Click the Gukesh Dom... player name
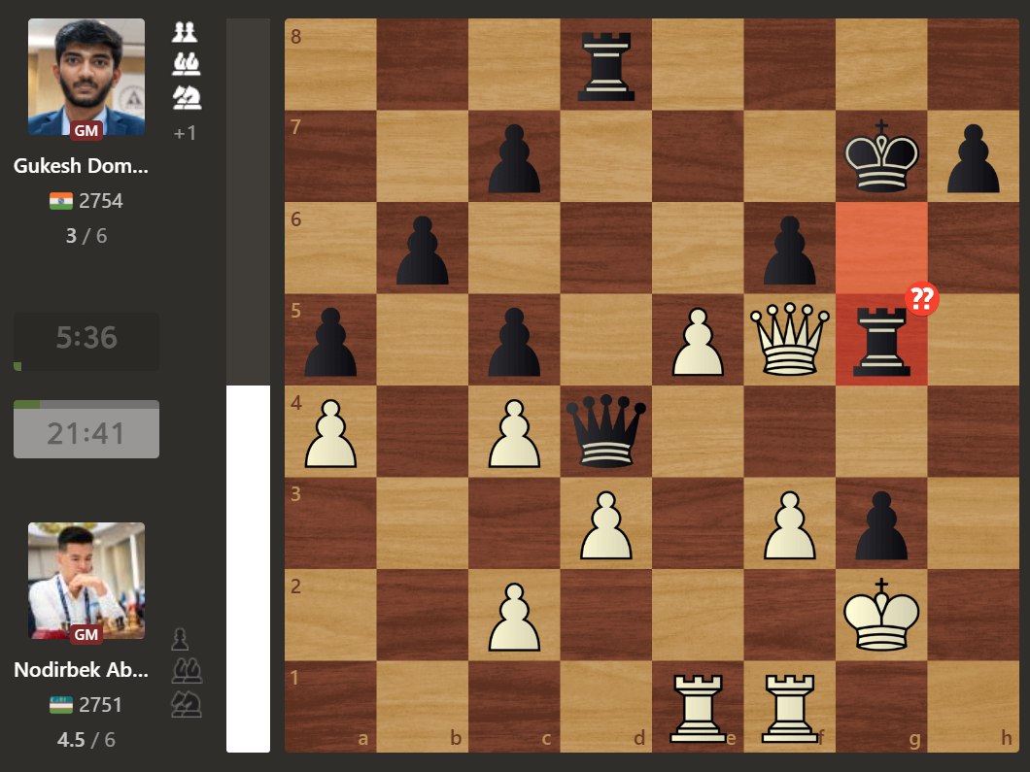 (x=81, y=166)
